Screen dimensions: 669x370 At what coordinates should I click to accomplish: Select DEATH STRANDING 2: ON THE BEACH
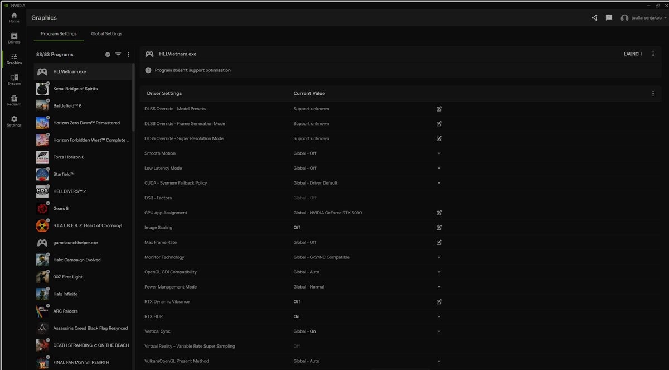83,345
